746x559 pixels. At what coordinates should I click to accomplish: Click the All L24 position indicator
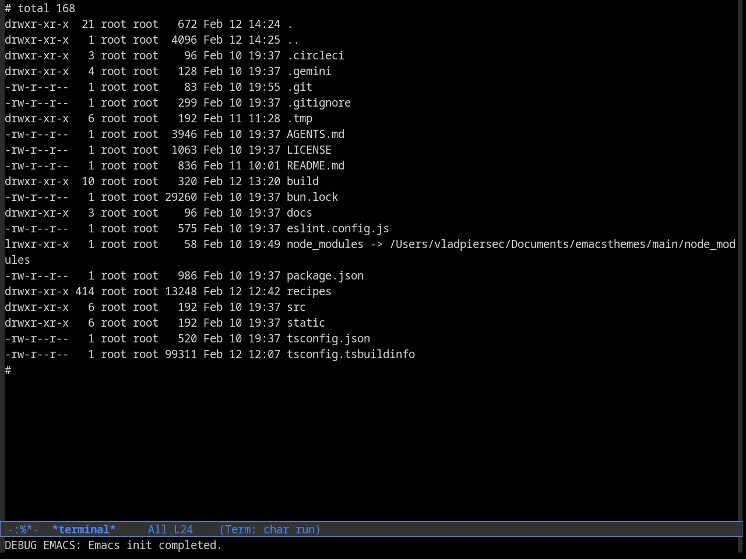(170, 529)
